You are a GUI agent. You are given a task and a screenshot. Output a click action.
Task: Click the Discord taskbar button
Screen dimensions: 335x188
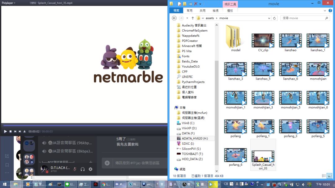pos(120,184)
